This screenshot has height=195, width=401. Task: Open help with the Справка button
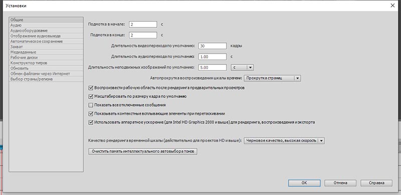click(376, 183)
